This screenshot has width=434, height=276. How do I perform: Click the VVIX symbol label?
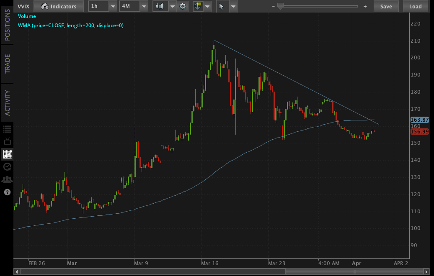(x=23, y=6)
